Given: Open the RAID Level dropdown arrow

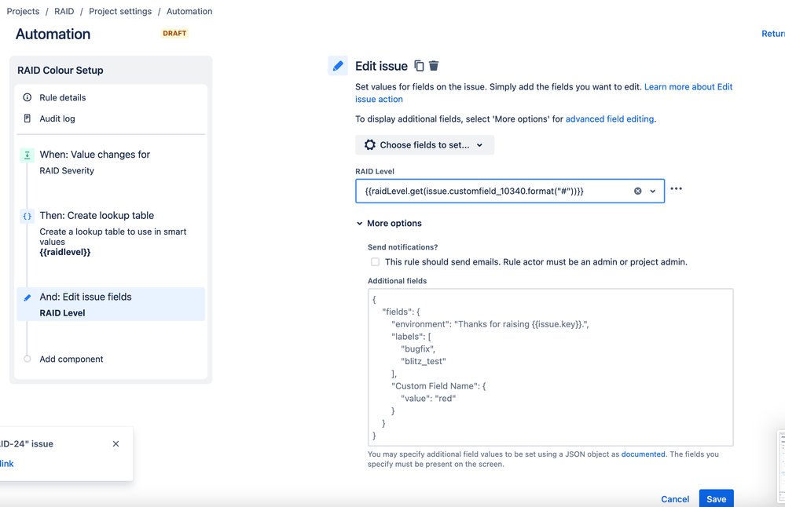Looking at the screenshot, I should tap(653, 191).
